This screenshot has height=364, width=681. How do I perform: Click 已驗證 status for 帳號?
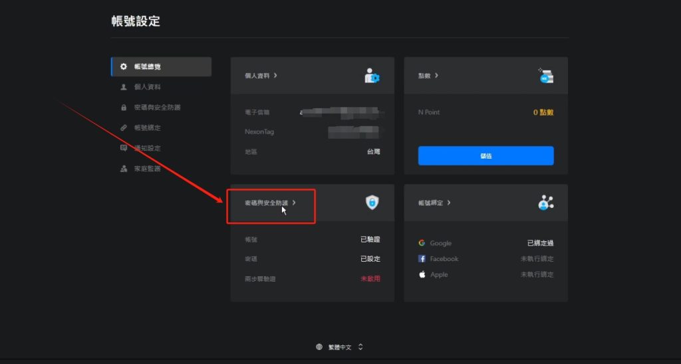click(370, 239)
